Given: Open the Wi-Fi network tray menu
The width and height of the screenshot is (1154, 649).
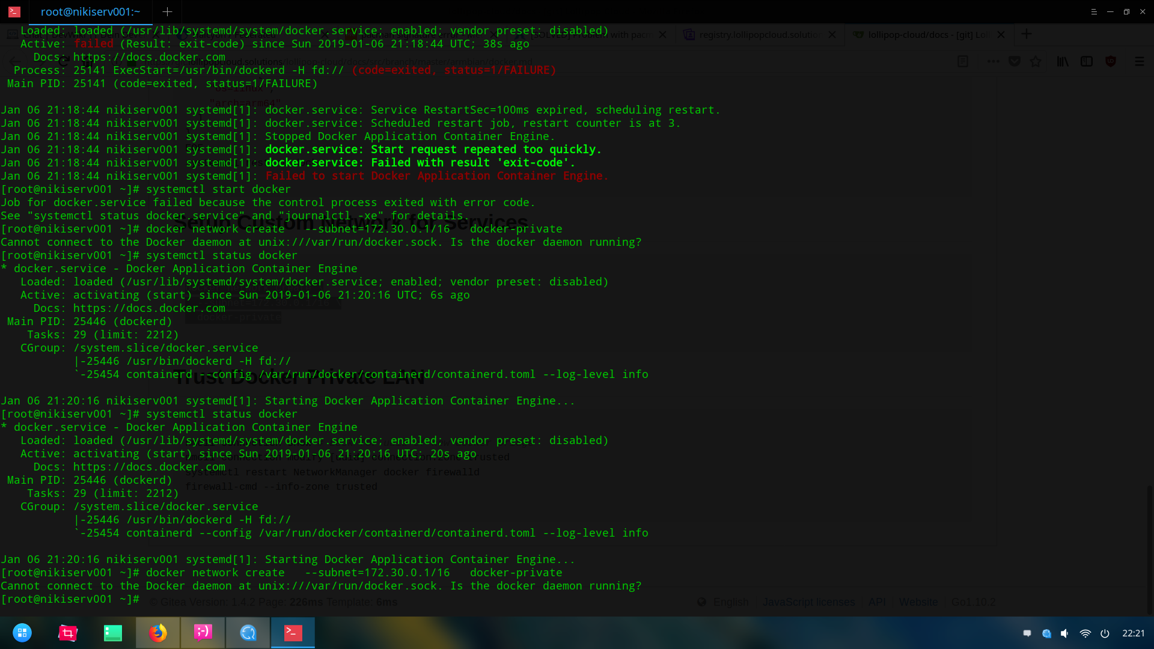Looking at the screenshot, I should click(1085, 633).
